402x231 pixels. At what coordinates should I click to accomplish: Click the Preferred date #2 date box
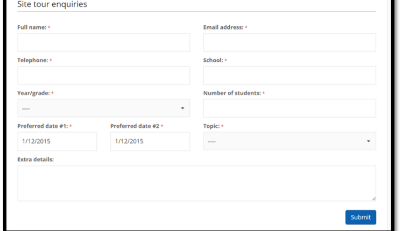point(150,142)
